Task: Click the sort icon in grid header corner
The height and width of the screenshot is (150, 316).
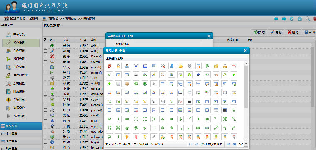Action: (45, 40)
